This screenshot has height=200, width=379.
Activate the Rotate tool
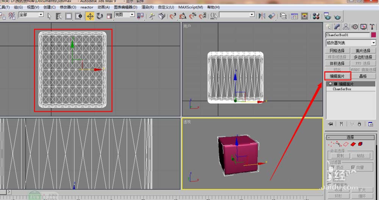[100, 16]
